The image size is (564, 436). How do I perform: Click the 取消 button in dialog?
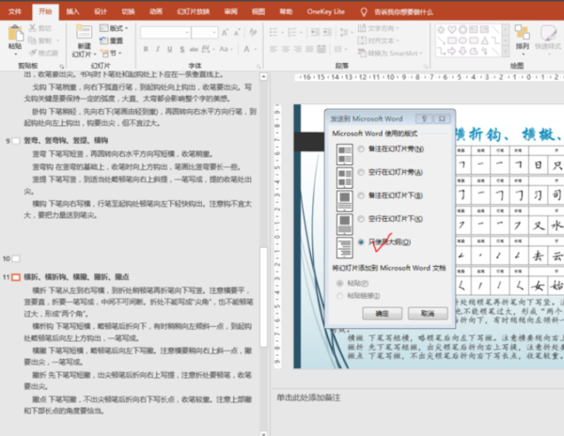(428, 314)
